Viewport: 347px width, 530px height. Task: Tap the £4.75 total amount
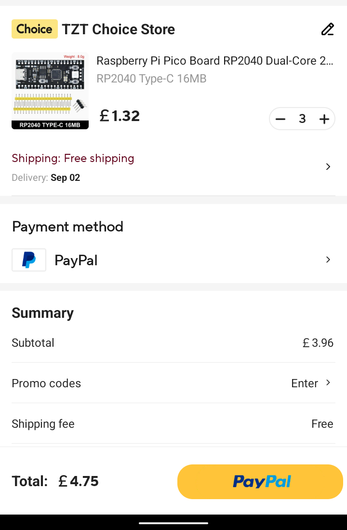click(x=79, y=481)
